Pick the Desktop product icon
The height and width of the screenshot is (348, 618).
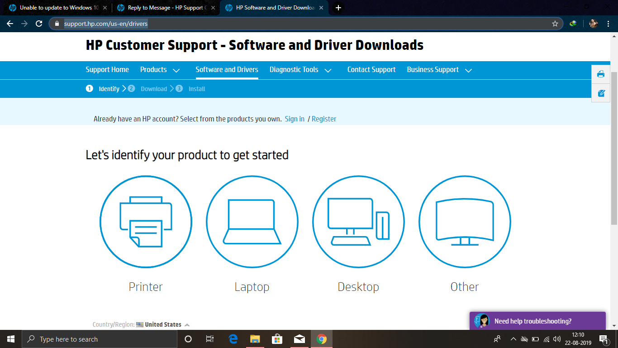pyautogui.click(x=358, y=222)
